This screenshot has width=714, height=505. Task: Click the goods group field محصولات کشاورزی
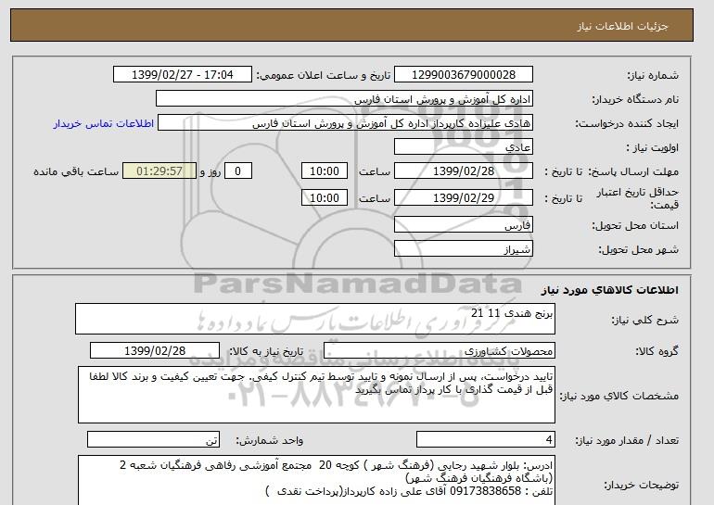[x=440, y=351]
